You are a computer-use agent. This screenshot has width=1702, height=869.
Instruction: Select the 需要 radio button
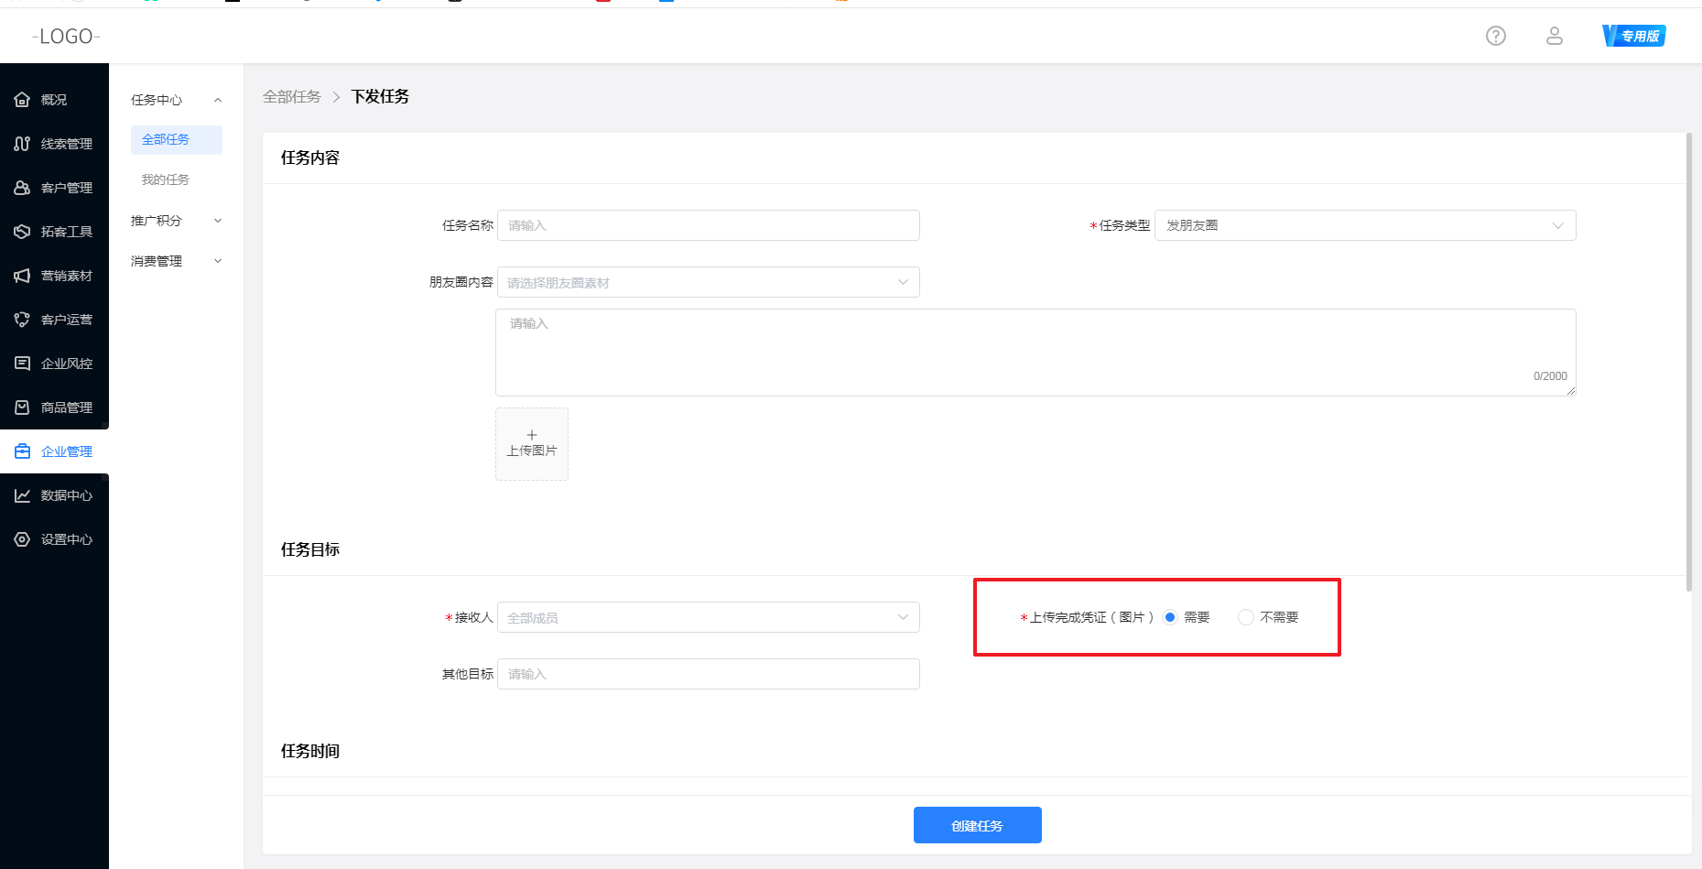[1170, 617]
